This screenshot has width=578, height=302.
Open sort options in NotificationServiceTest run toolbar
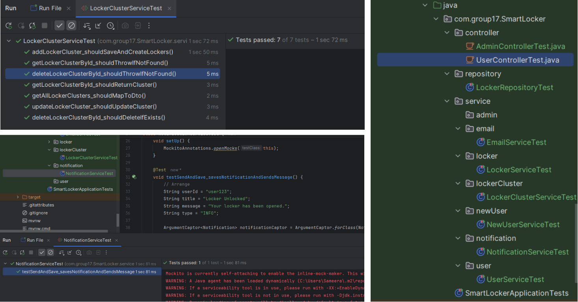[62, 252]
